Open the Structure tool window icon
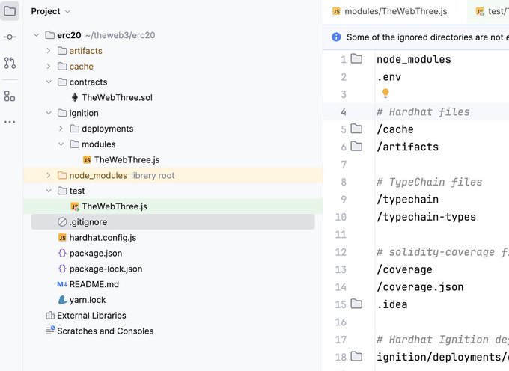 (x=10, y=96)
